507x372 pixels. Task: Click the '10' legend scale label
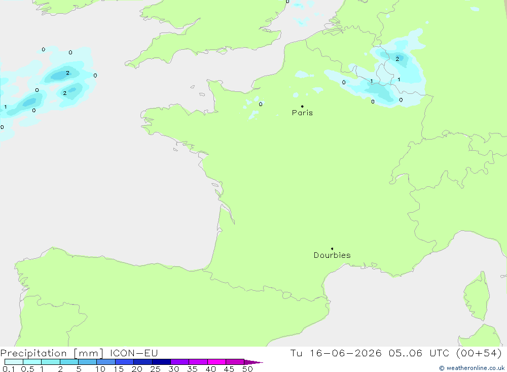(100, 369)
